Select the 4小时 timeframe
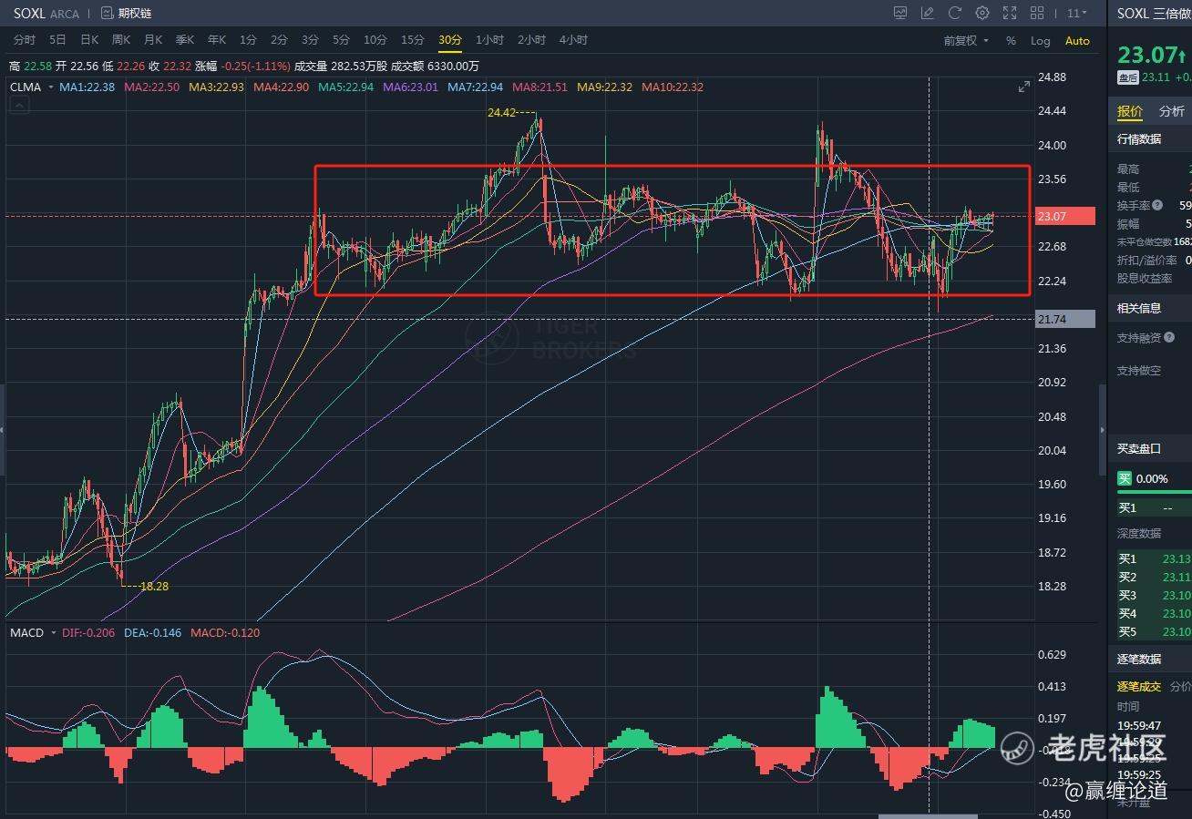1192x819 pixels. 573,40
